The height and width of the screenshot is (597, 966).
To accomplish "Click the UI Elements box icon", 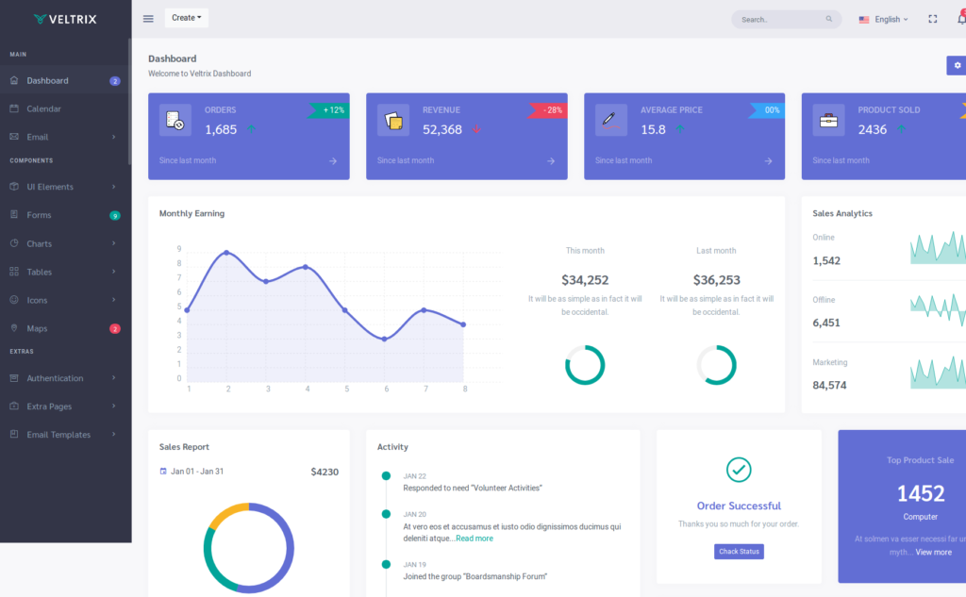I will [14, 186].
